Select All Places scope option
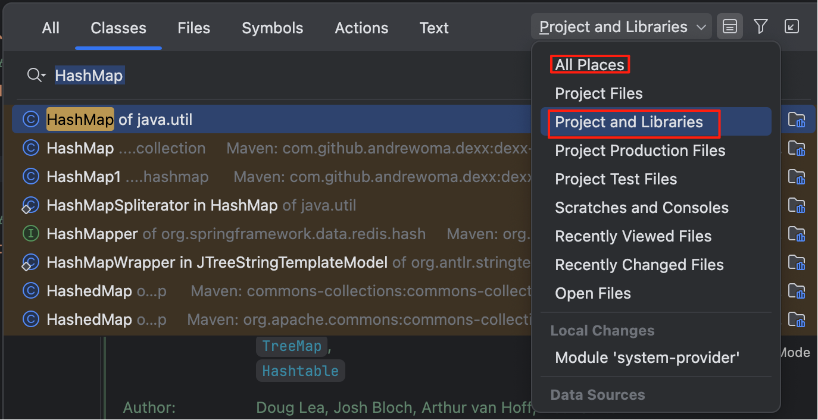 click(x=589, y=65)
